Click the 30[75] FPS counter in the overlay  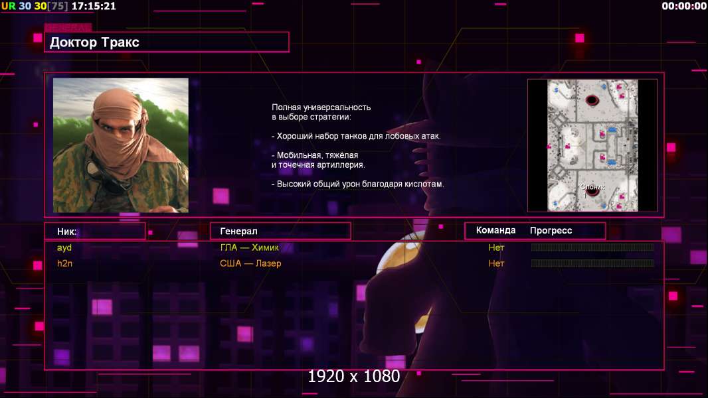[x=51, y=7]
